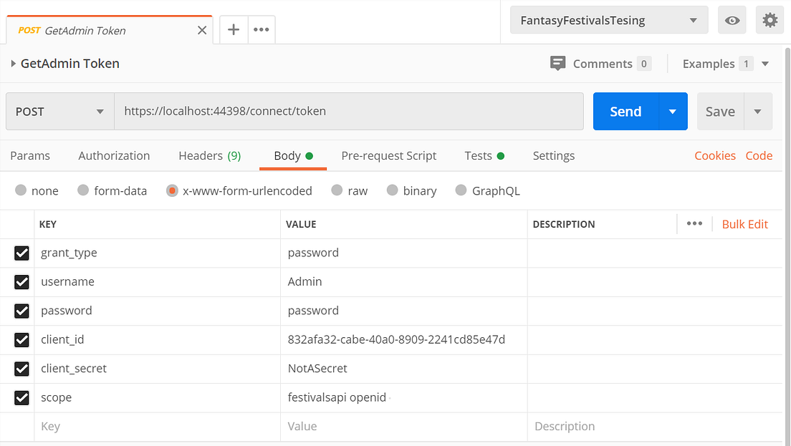Open the columns options menu beside Bulk Edit
This screenshot has width=791, height=446.
point(694,223)
